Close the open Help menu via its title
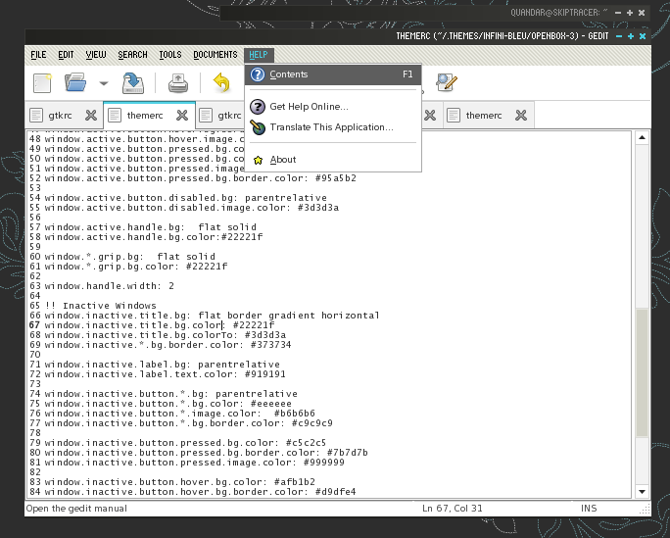 click(x=259, y=55)
